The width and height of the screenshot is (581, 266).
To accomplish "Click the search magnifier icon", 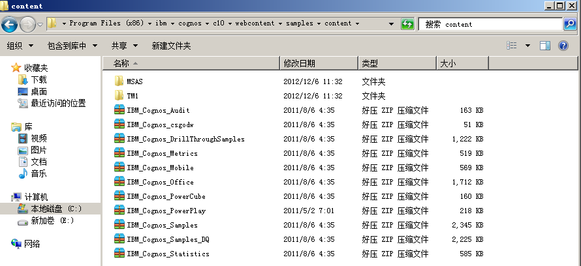I will click(x=569, y=24).
